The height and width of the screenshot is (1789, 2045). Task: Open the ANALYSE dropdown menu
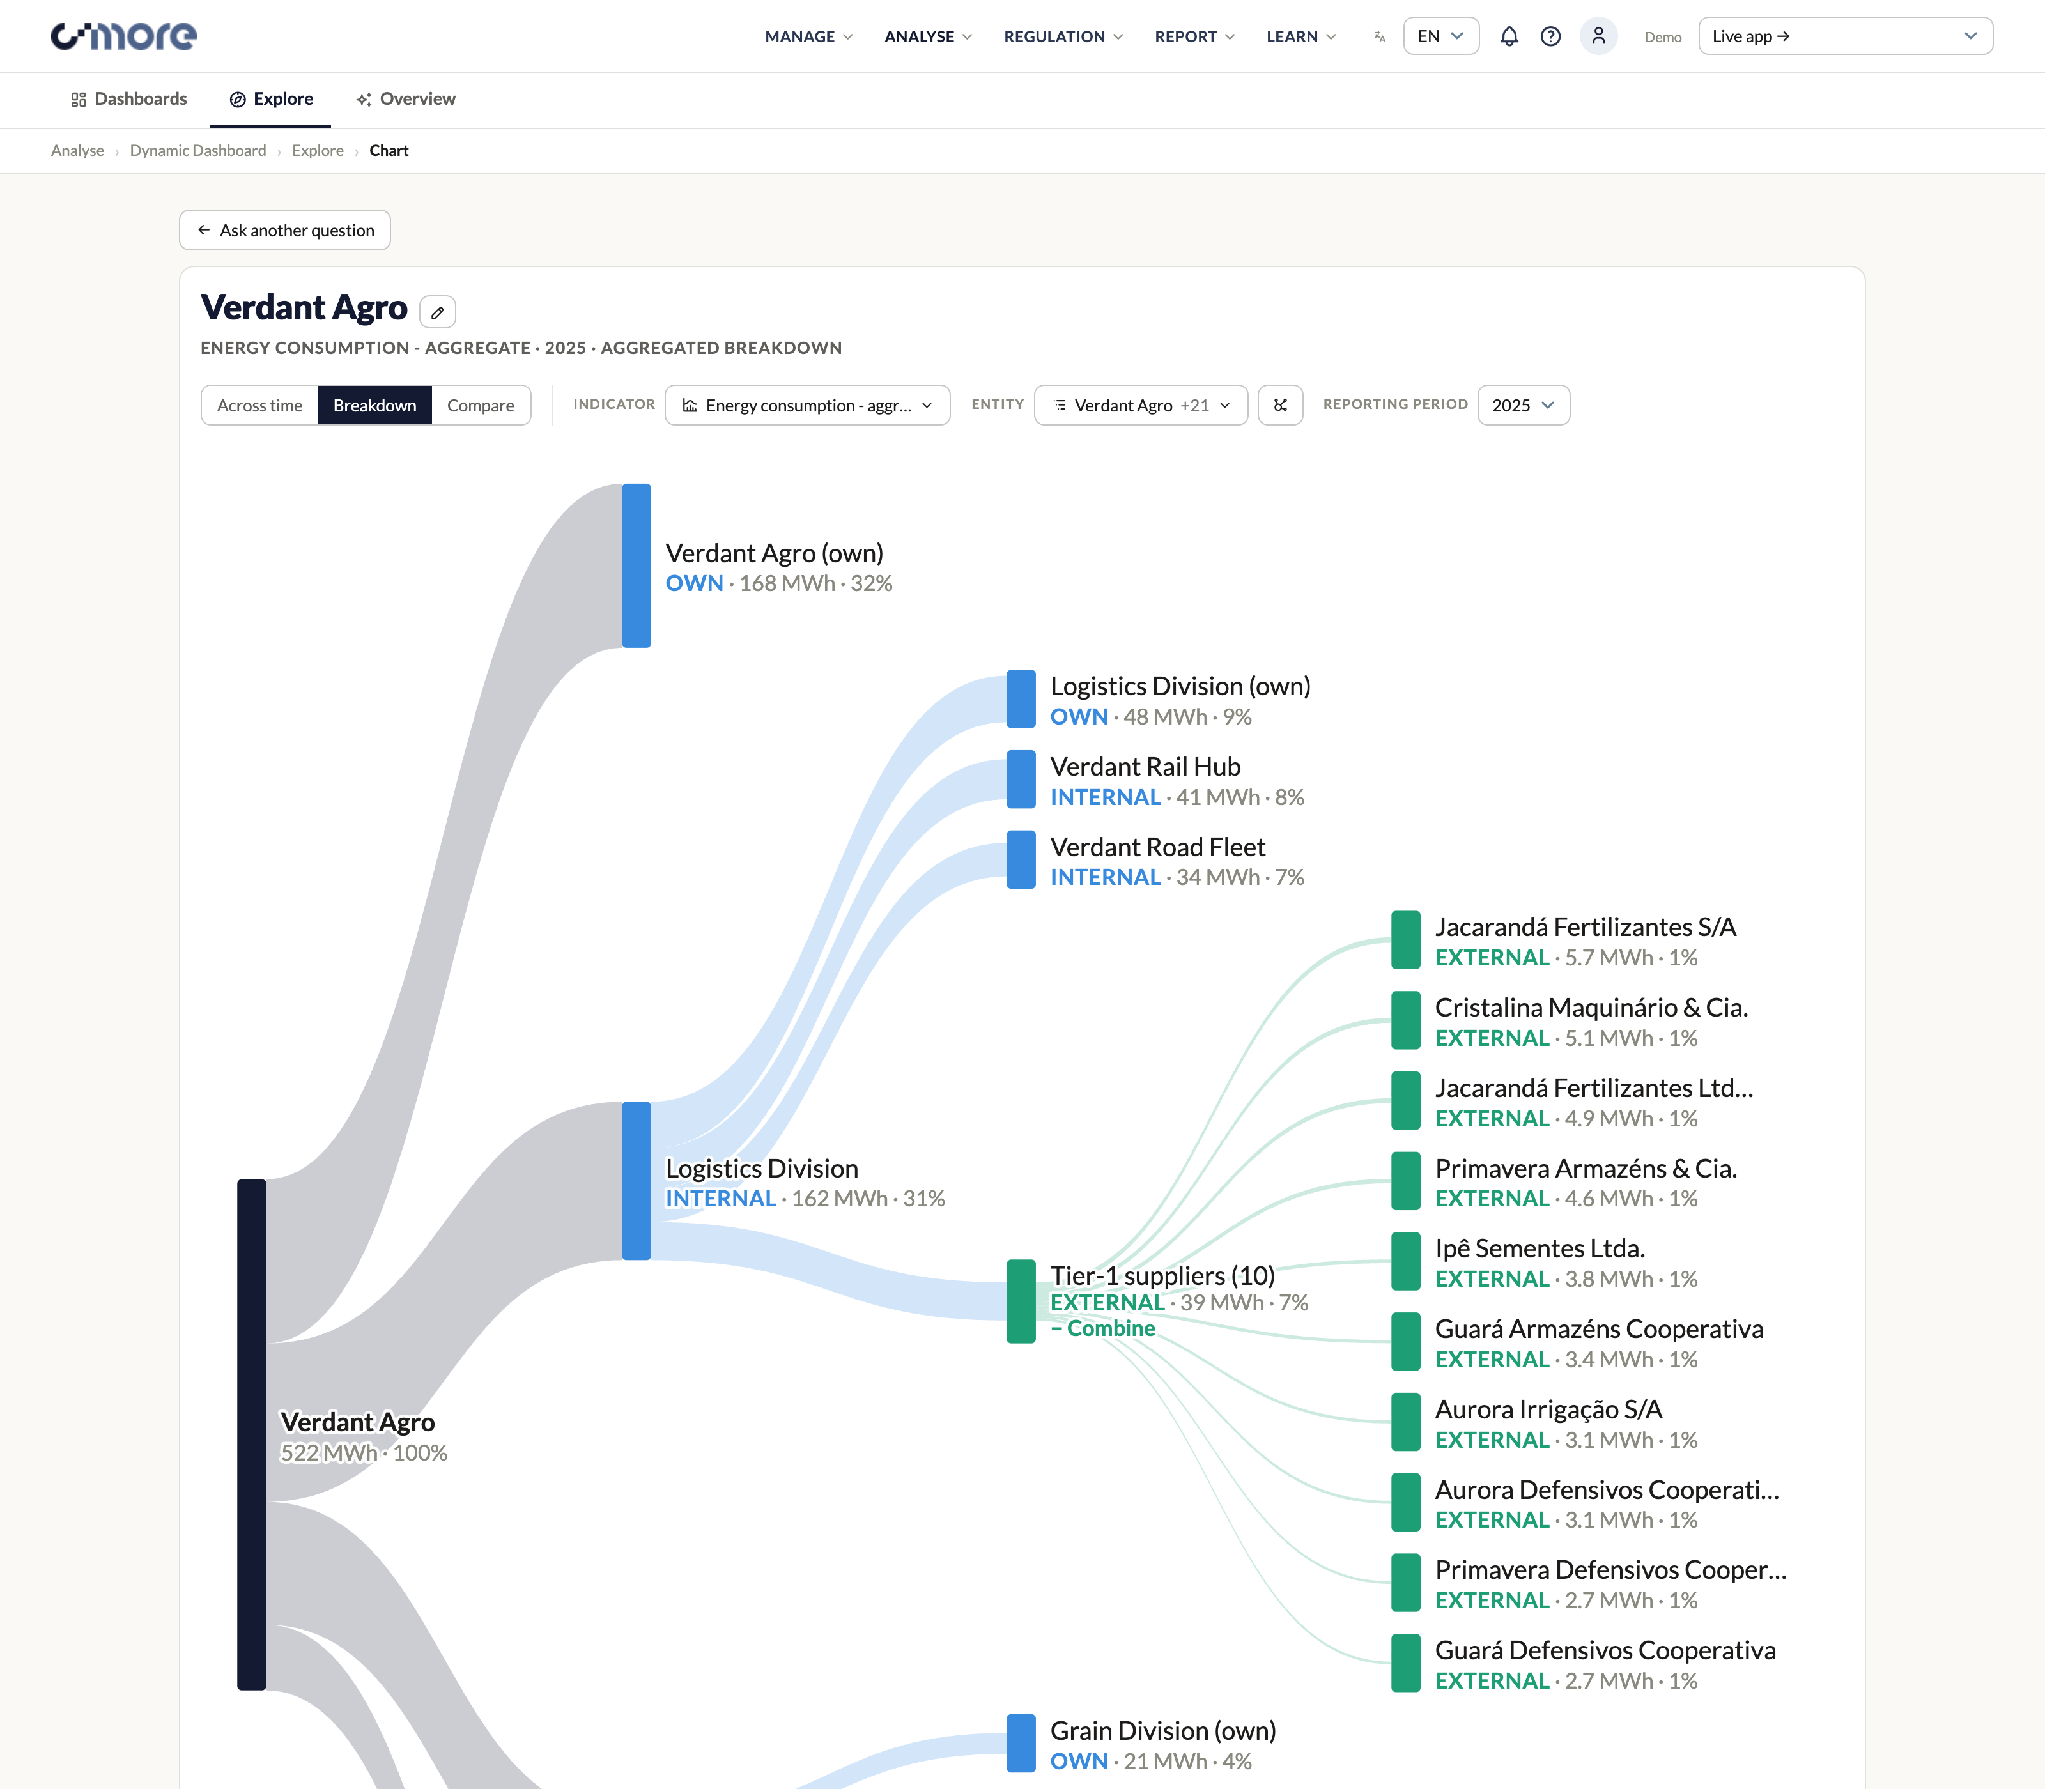click(x=928, y=36)
